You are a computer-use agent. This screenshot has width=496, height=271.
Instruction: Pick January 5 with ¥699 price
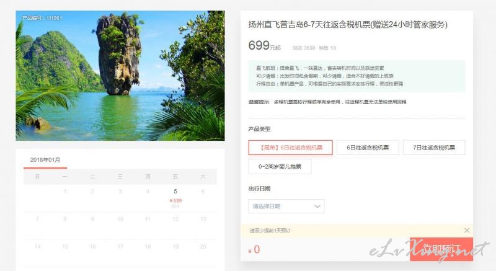click(x=175, y=198)
